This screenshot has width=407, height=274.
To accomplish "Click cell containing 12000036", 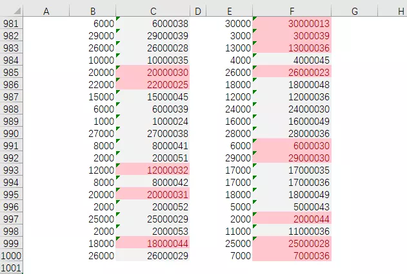I will 292,96.
